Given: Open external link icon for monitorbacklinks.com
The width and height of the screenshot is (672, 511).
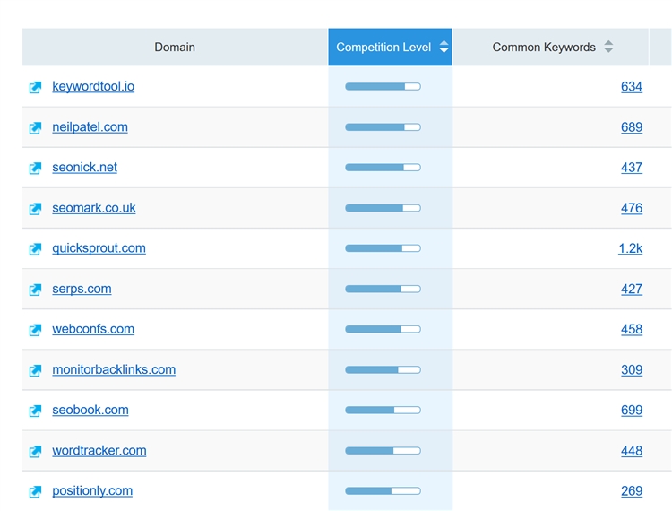Looking at the screenshot, I should [35, 370].
